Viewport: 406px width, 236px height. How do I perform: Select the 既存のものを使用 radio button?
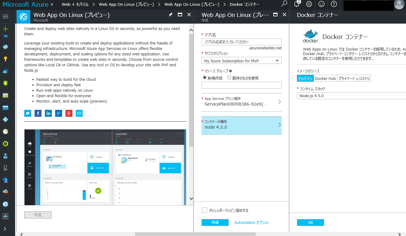click(x=229, y=77)
